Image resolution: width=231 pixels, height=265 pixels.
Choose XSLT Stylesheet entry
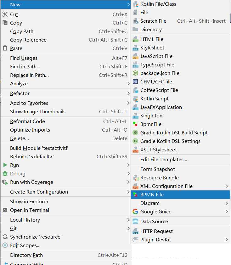pyautogui.click(x=180, y=149)
